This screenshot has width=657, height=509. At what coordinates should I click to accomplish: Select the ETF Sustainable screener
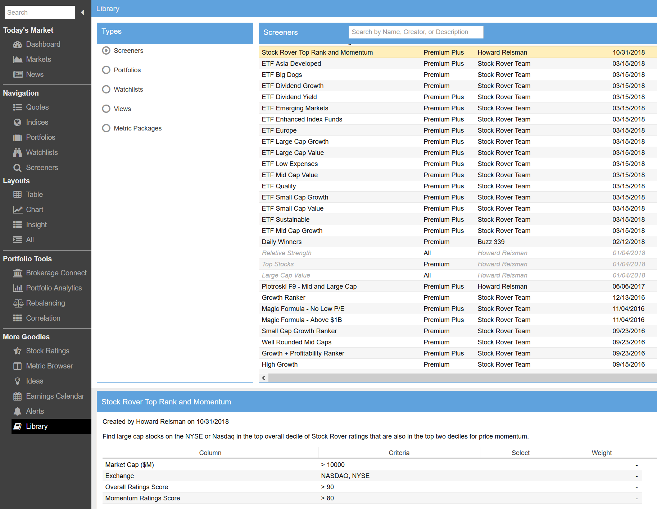pos(458,220)
